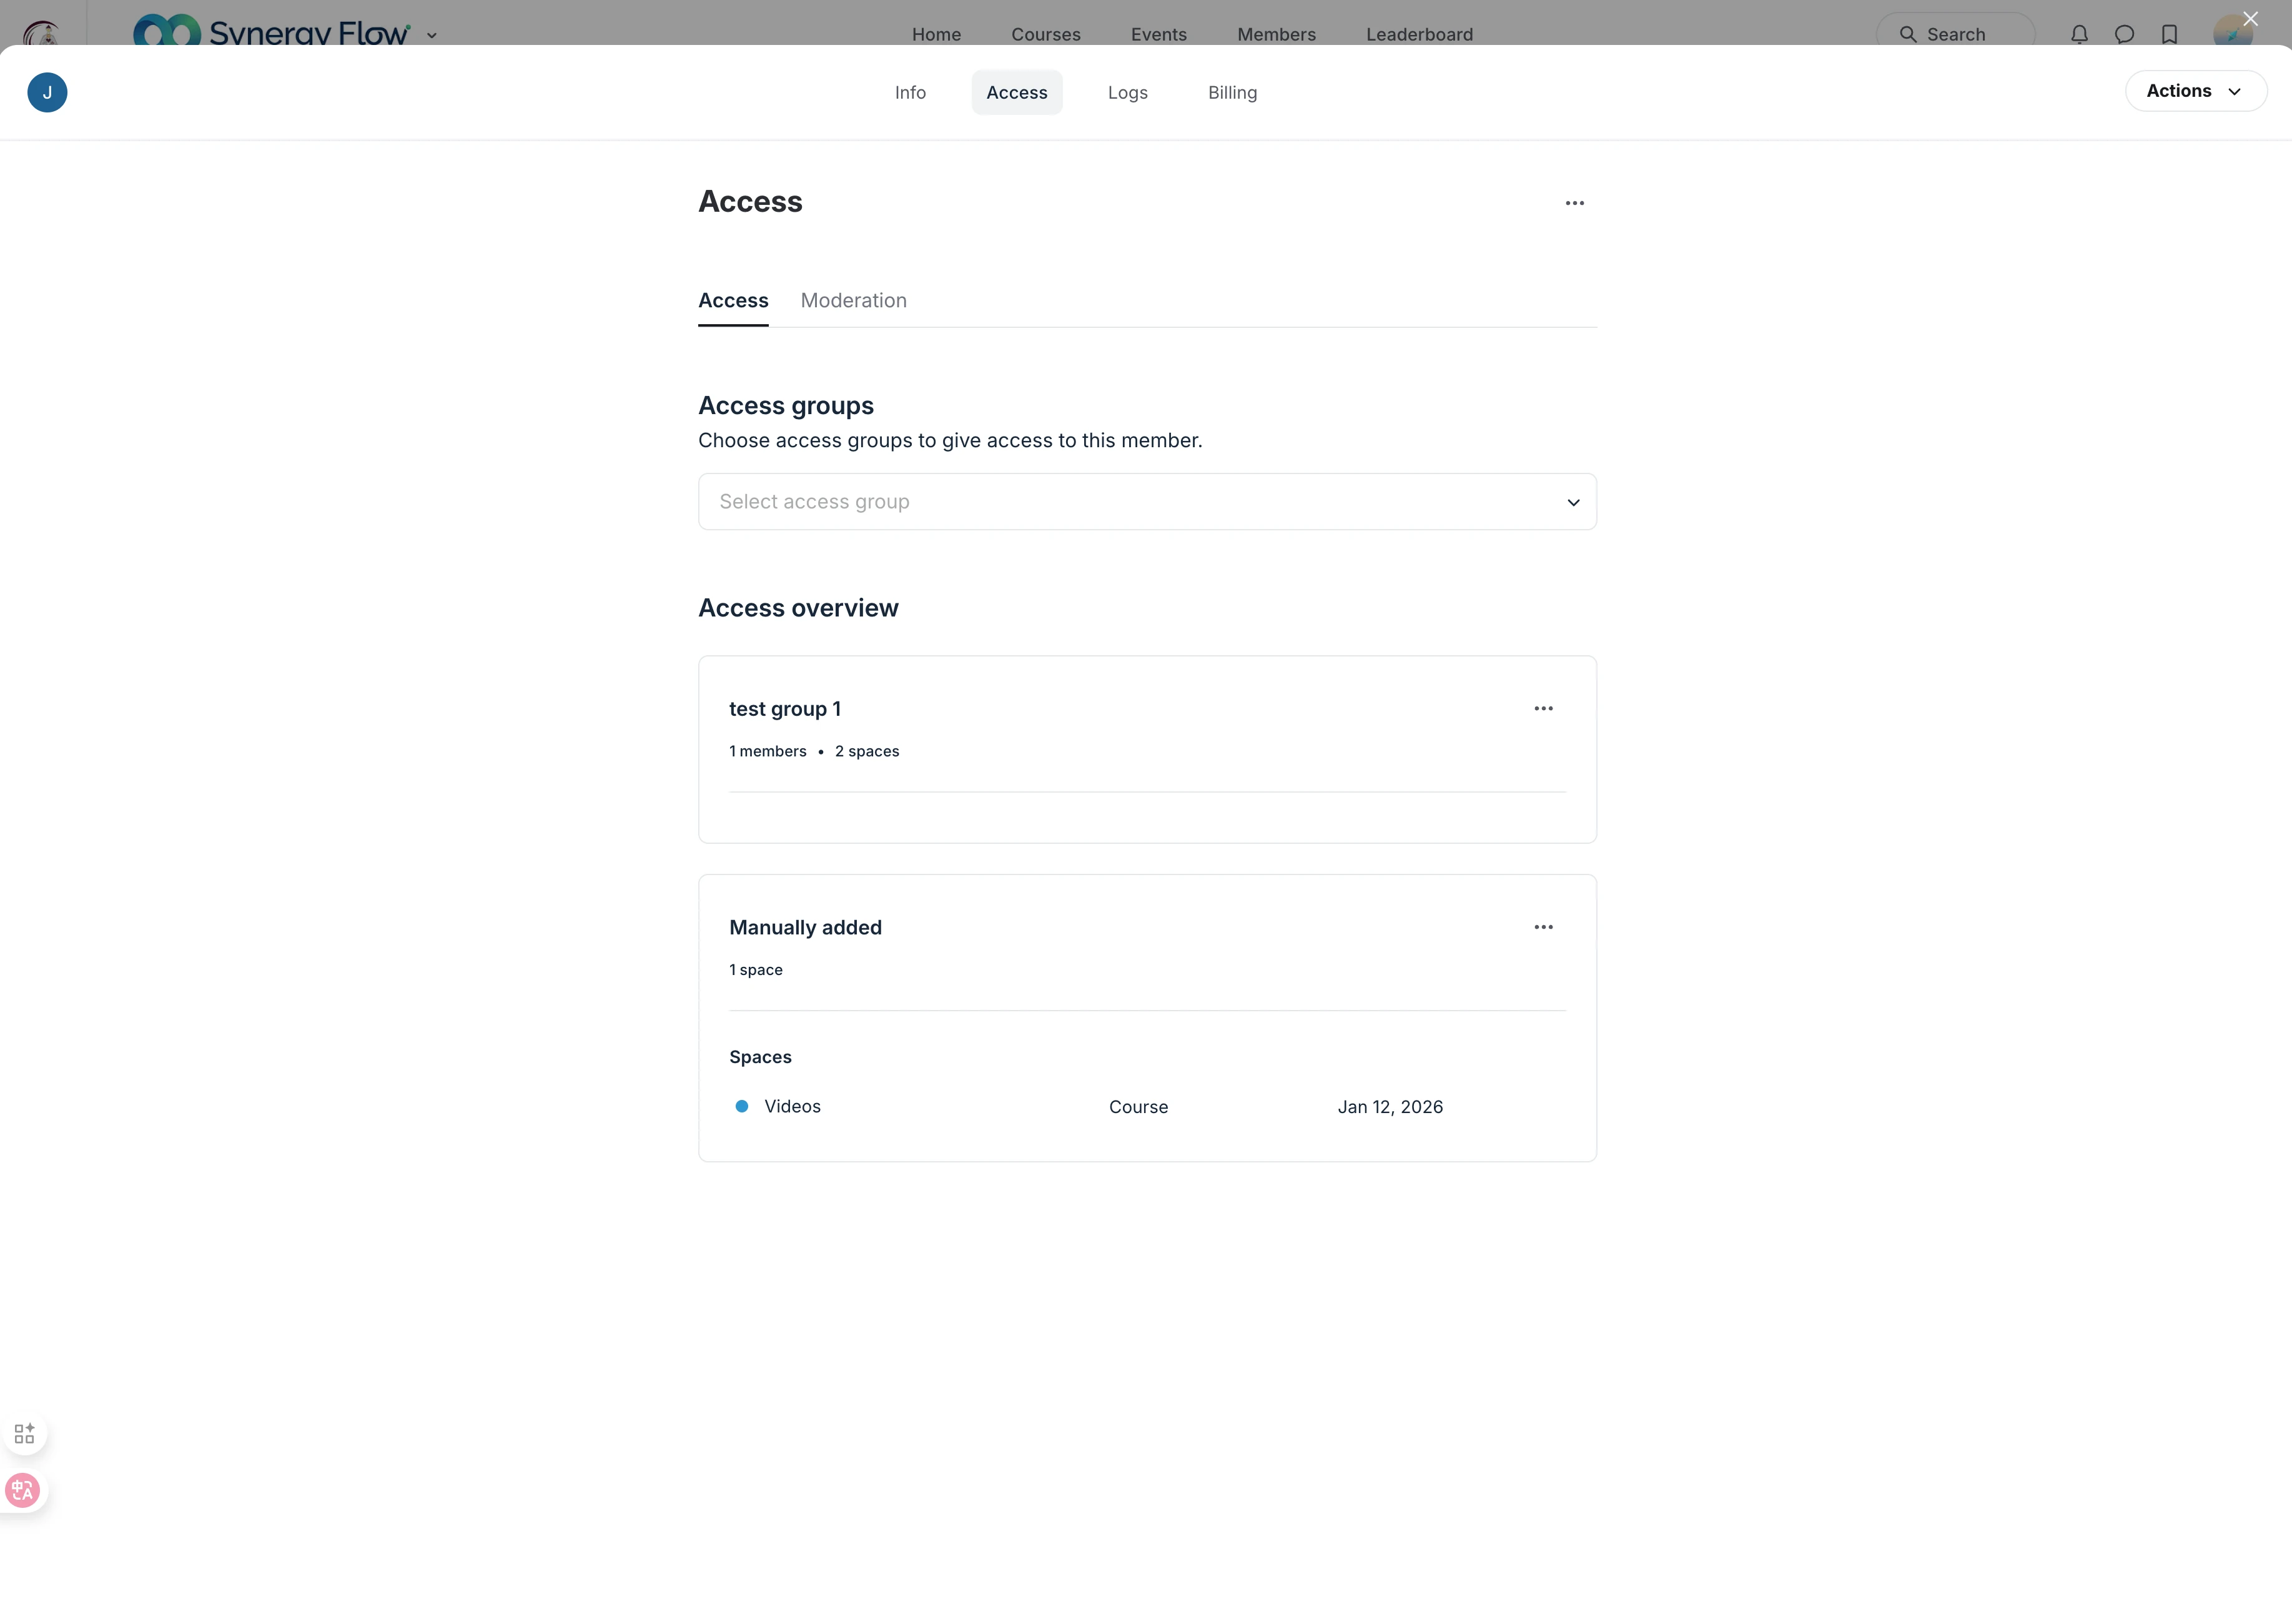The image size is (2292, 1624).
Task: Expand the Synergy Flow community switcher chevron
Action: [432, 35]
